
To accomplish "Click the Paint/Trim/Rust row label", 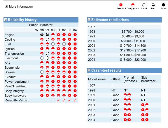I will click(x=16, y=86).
